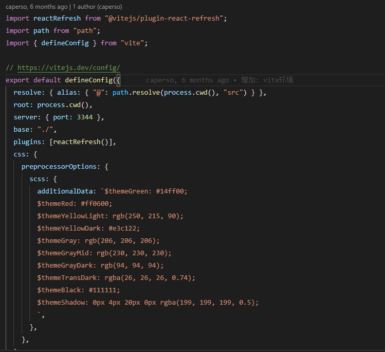Click rgb(94, 94, 94) value
This screenshot has width=385, height=352.
pos(131,265)
